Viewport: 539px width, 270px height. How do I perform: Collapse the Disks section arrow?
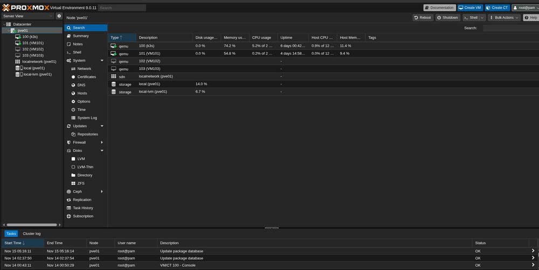(102, 151)
